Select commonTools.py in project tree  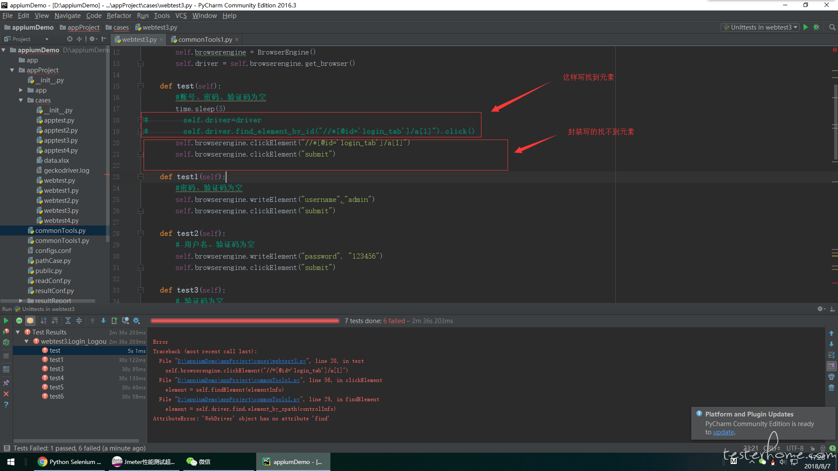pyautogui.click(x=60, y=231)
